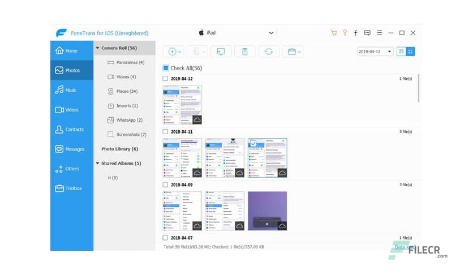473x274 pixels.
Task: Select second thumbnail under 2019-04-09
Action: (x=225, y=211)
